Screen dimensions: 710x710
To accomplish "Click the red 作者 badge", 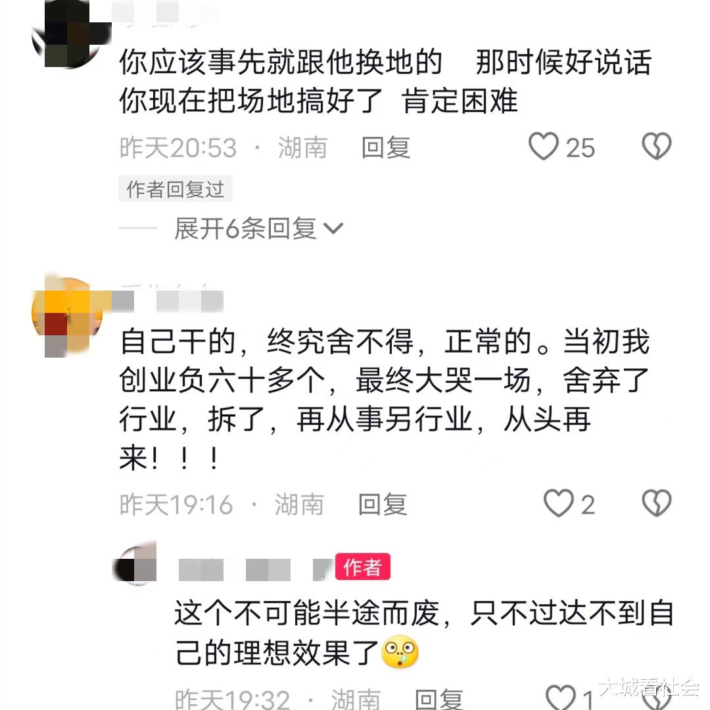I will pos(362,567).
